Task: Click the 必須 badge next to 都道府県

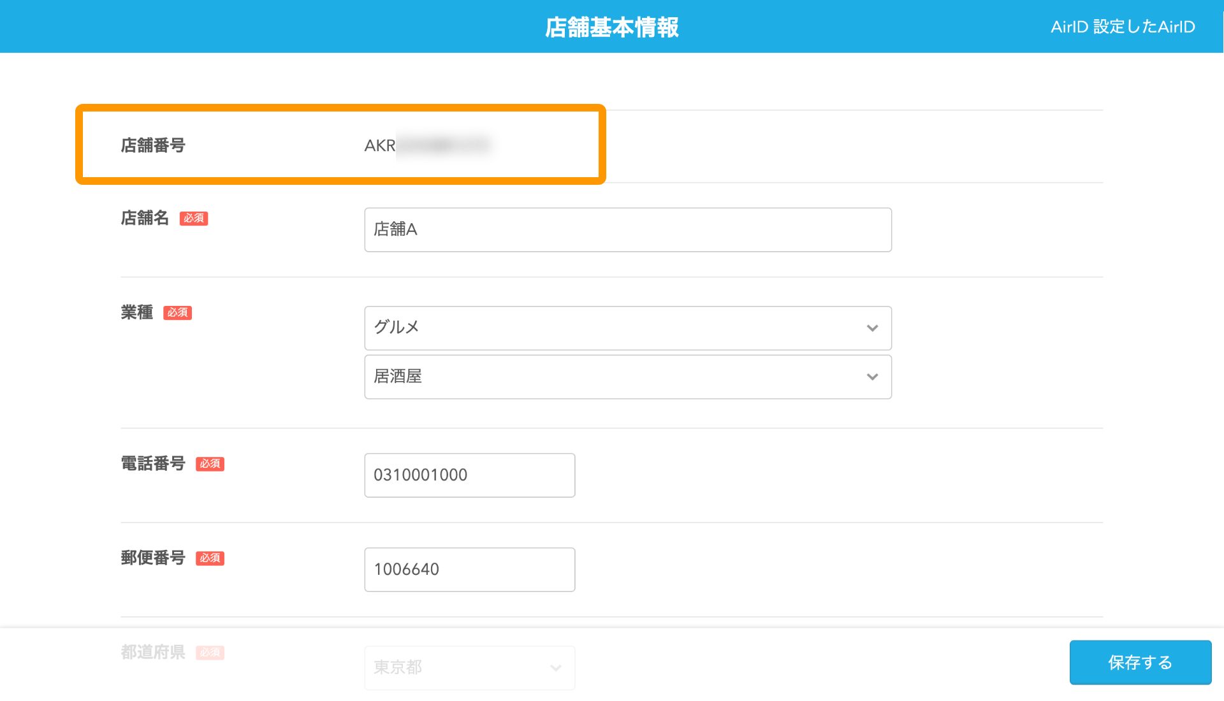Action: point(210,653)
